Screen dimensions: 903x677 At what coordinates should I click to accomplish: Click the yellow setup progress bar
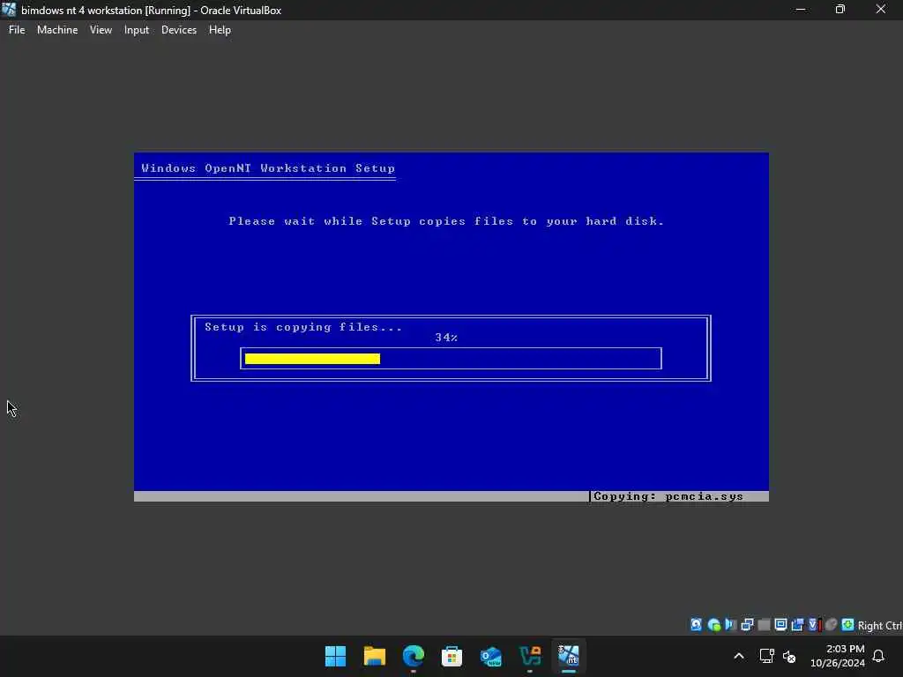coord(312,359)
